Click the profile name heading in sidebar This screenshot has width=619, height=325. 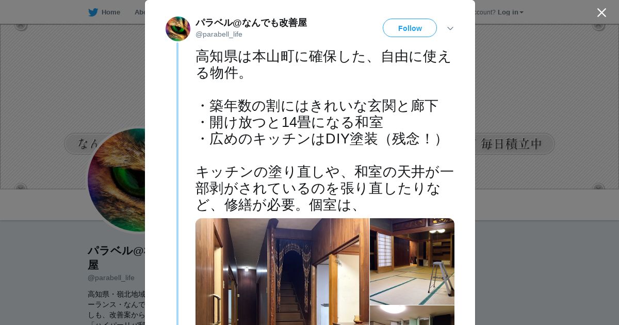click(x=116, y=257)
